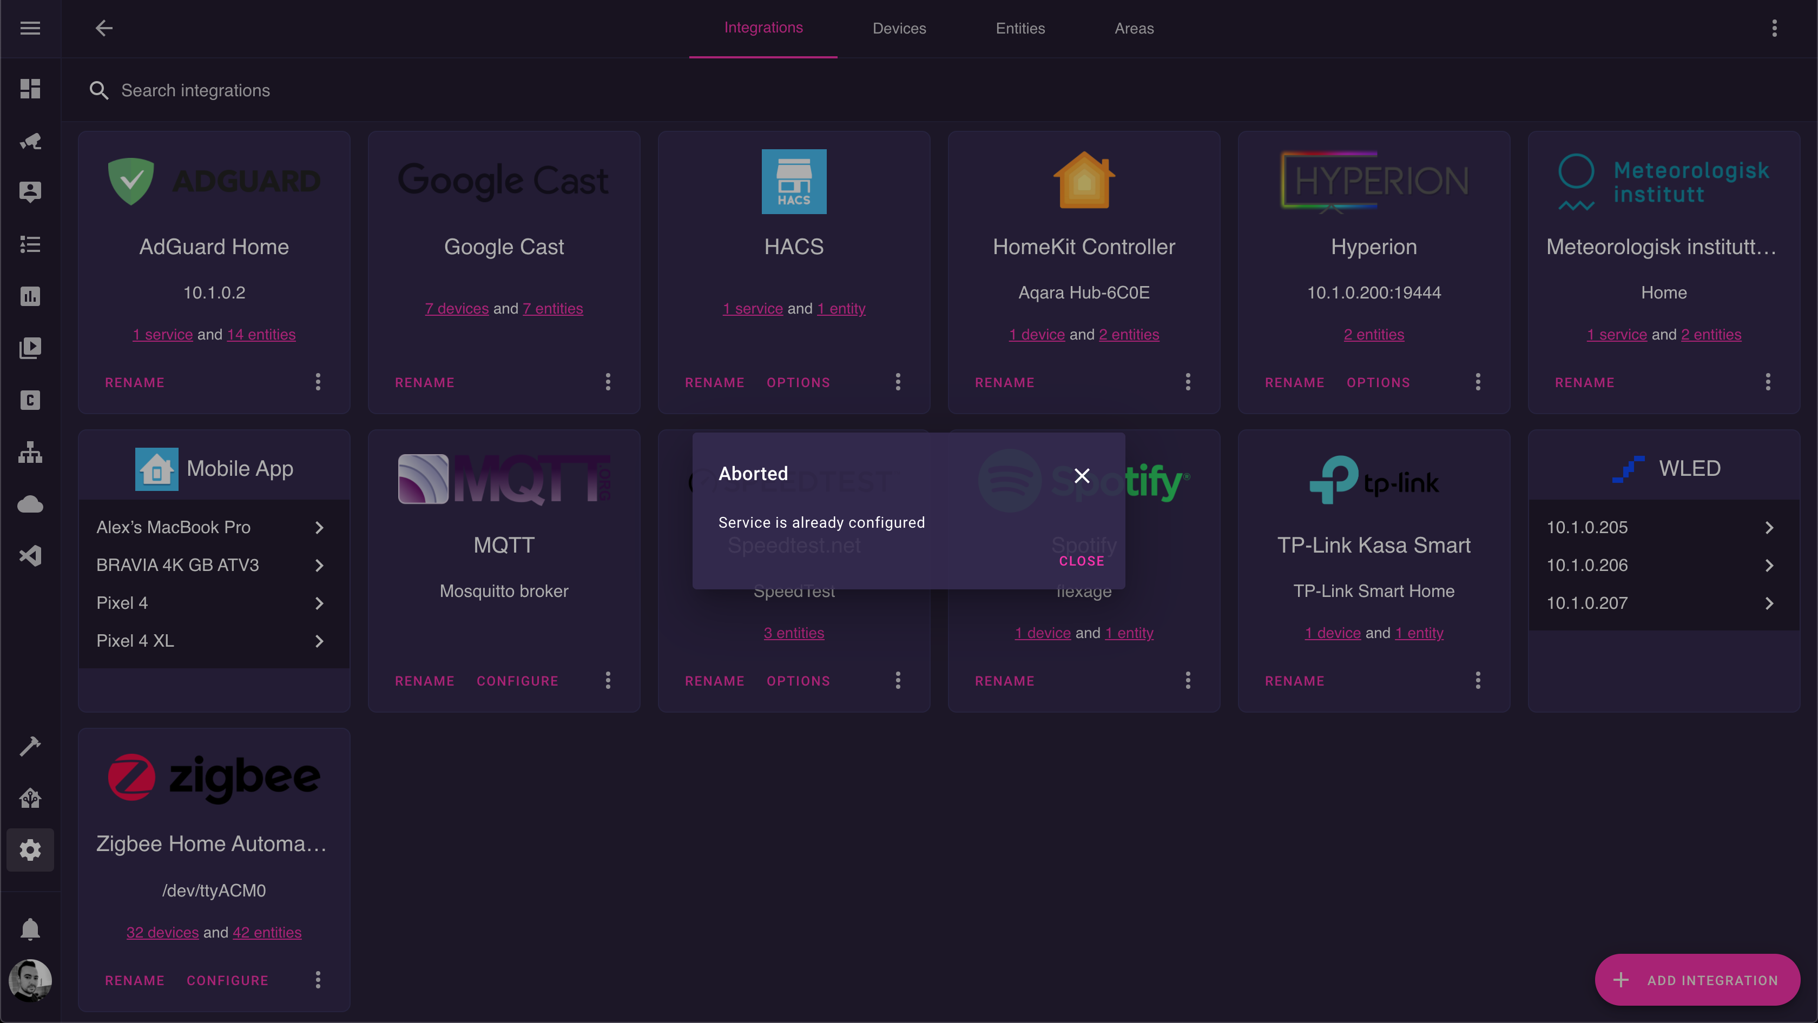Close the Aborted dialog with X

click(x=1081, y=475)
